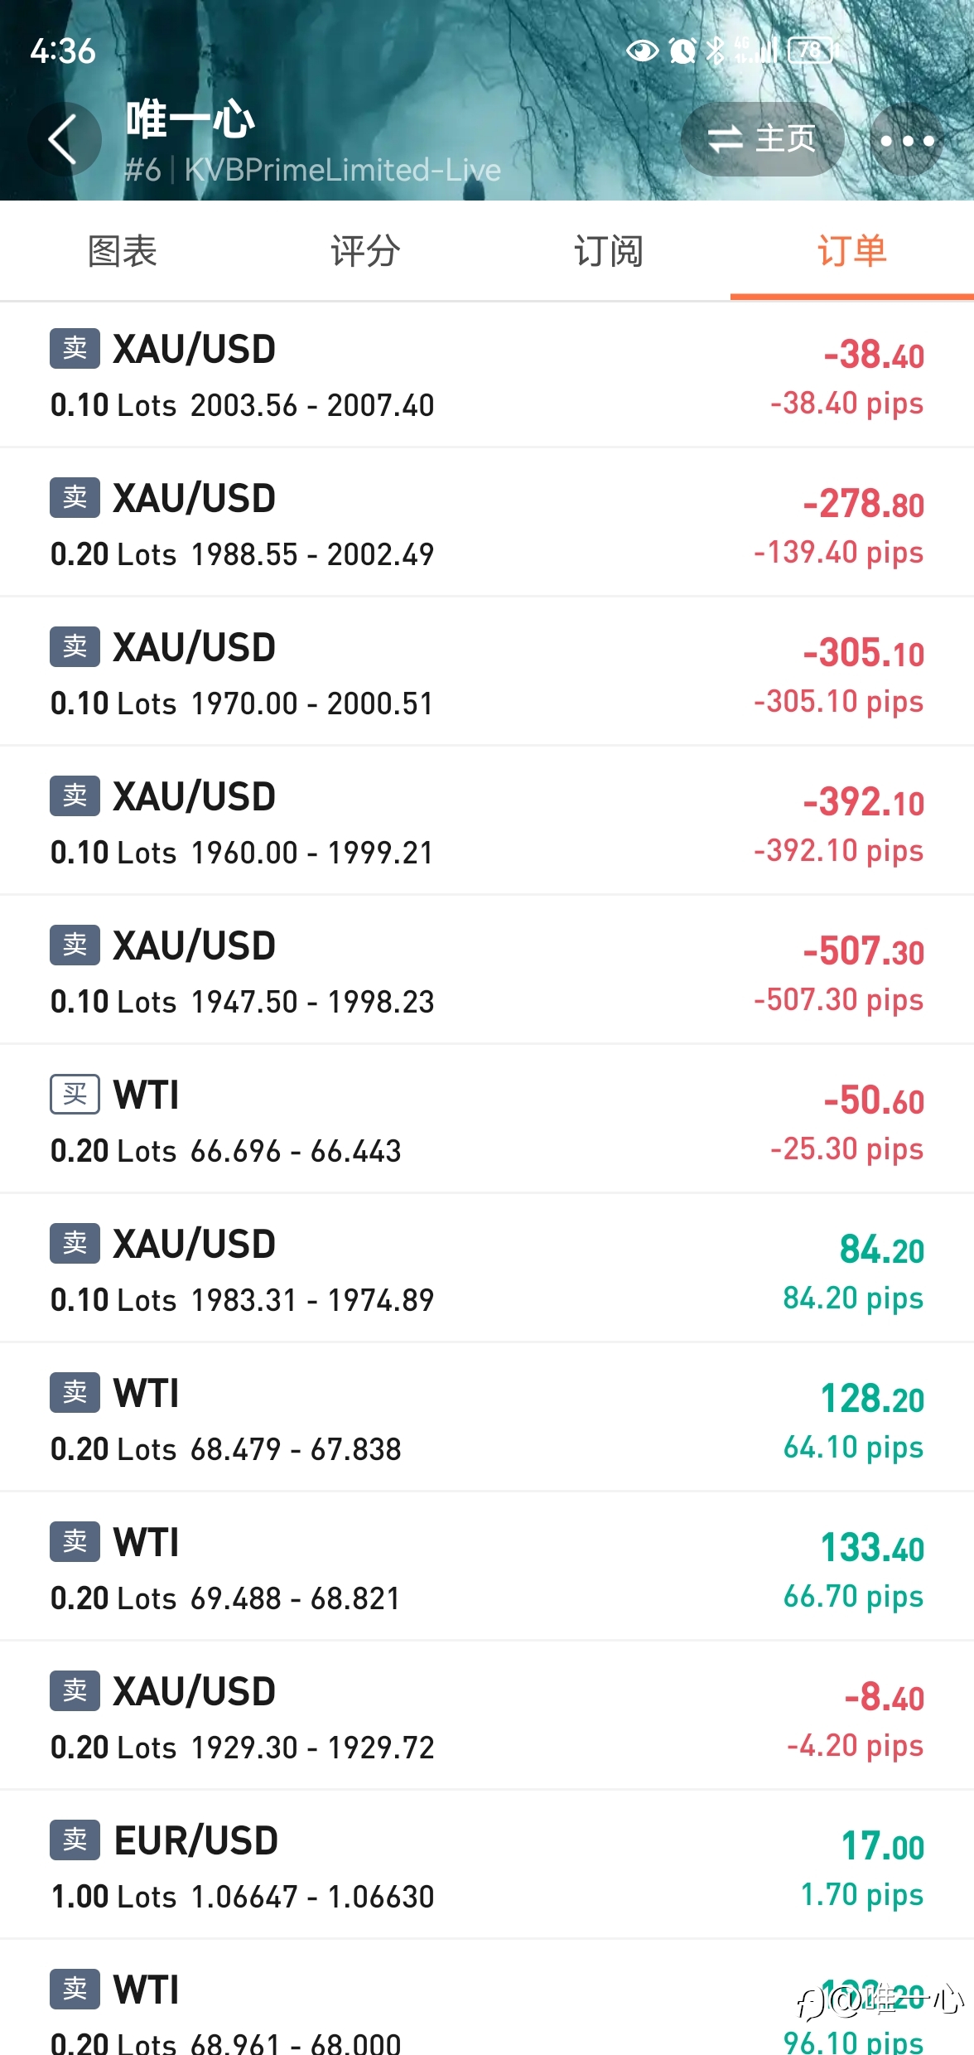Tap the 主页 switch button
The image size is (974, 2055).
[x=762, y=139]
